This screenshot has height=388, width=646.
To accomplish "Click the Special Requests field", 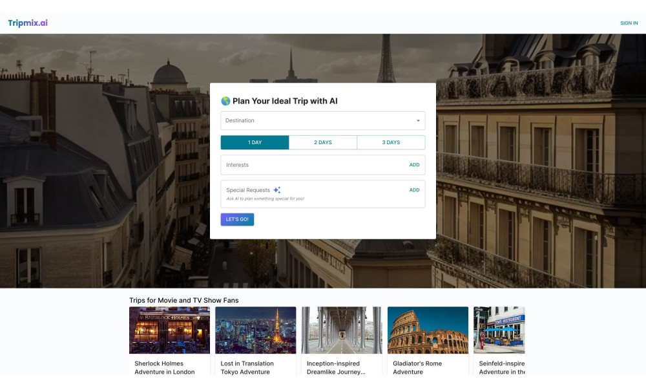I will (322, 194).
